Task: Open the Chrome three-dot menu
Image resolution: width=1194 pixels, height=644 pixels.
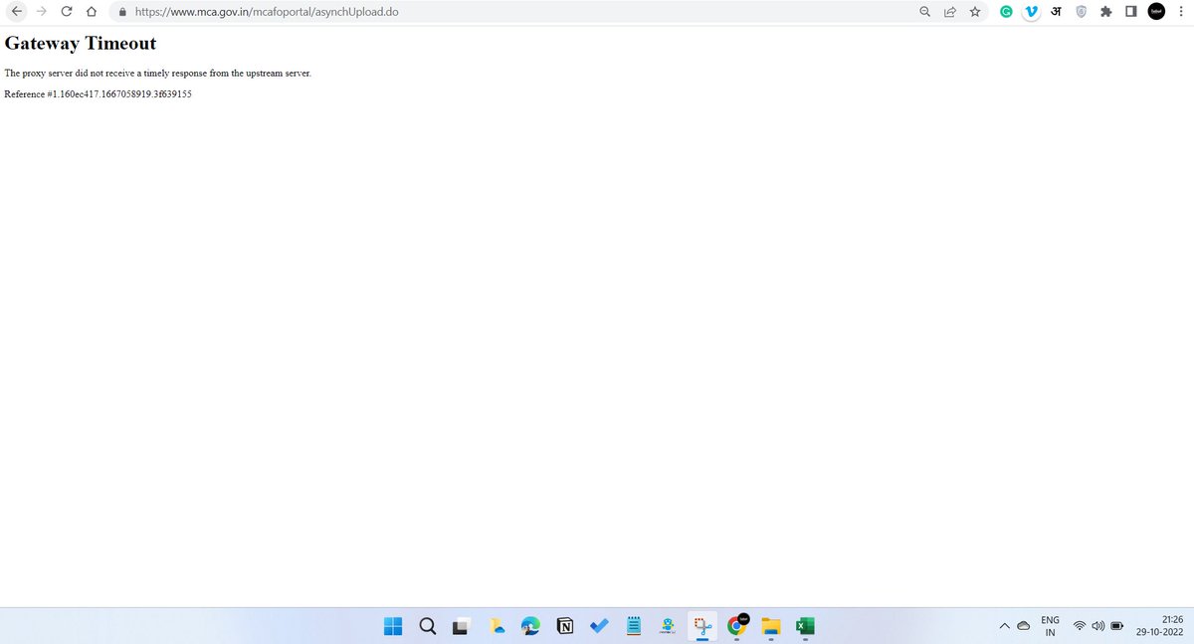Action: pyautogui.click(x=1180, y=12)
